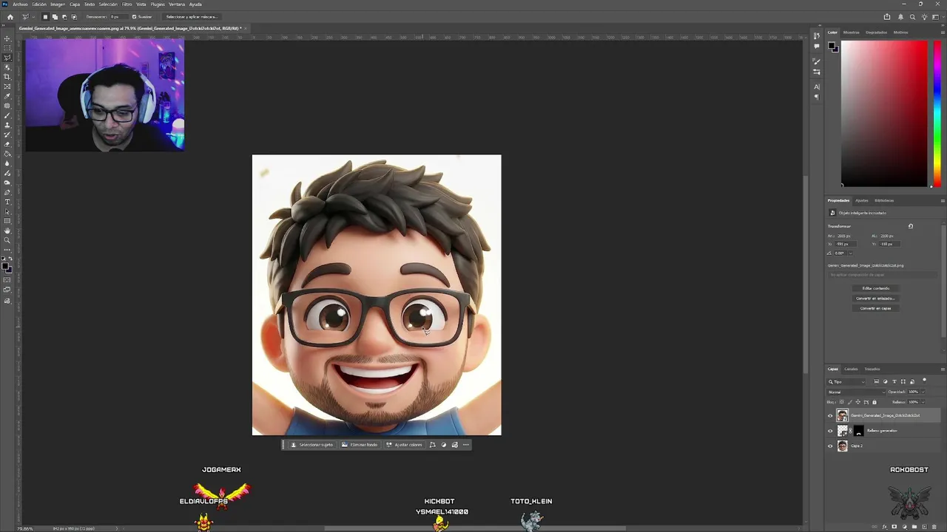Screen dimensions: 947x532
Task: Hide the Gemini_Generated_Image layer
Action: click(830, 415)
